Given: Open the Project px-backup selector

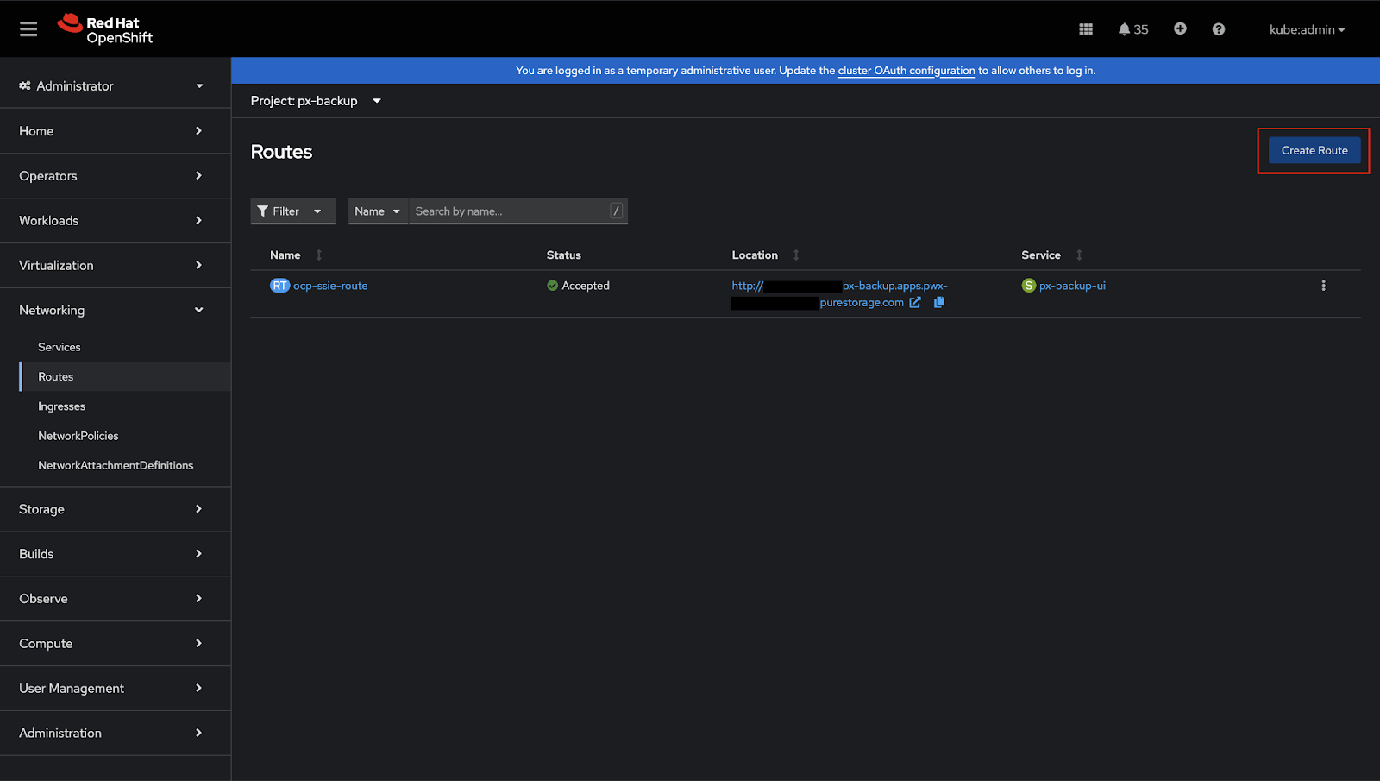Looking at the screenshot, I should click(x=316, y=101).
